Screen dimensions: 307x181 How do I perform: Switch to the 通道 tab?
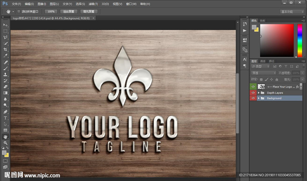coord(263,61)
